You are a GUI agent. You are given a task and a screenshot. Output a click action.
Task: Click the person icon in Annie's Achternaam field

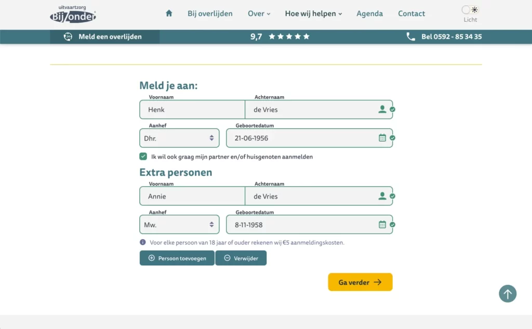tap(382, 196)
